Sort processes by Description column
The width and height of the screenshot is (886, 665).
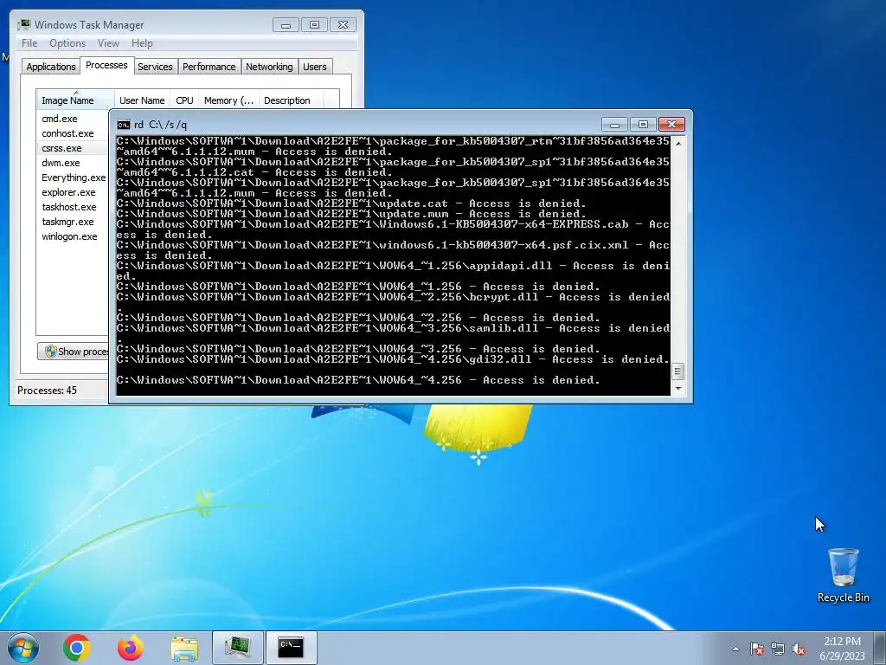291,100
